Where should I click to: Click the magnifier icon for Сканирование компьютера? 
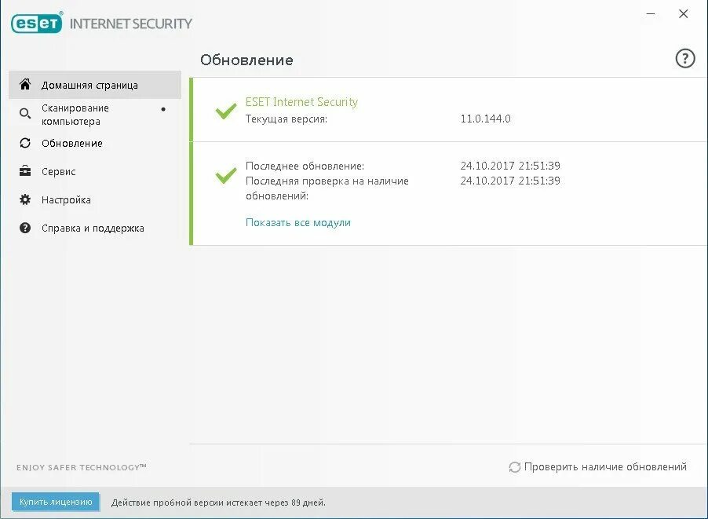point(25,113)
